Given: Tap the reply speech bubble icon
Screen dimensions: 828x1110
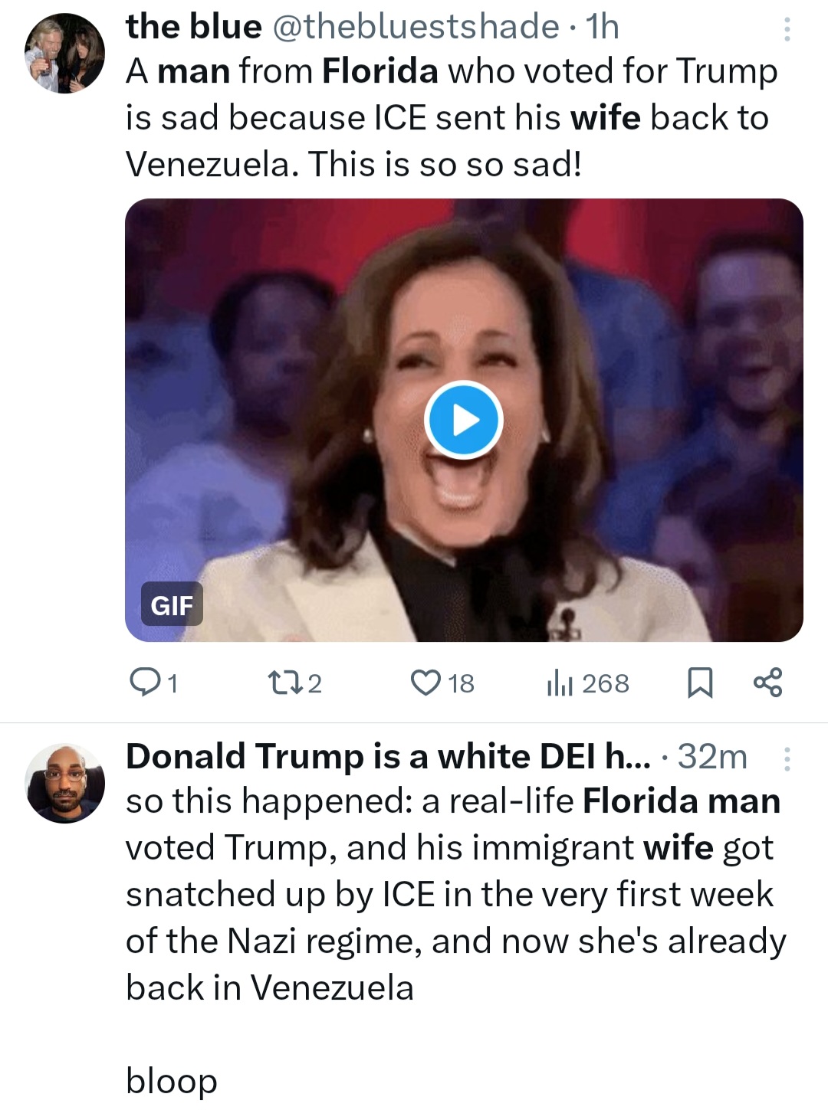Looking at the screenshot, I should coord(144,682).
